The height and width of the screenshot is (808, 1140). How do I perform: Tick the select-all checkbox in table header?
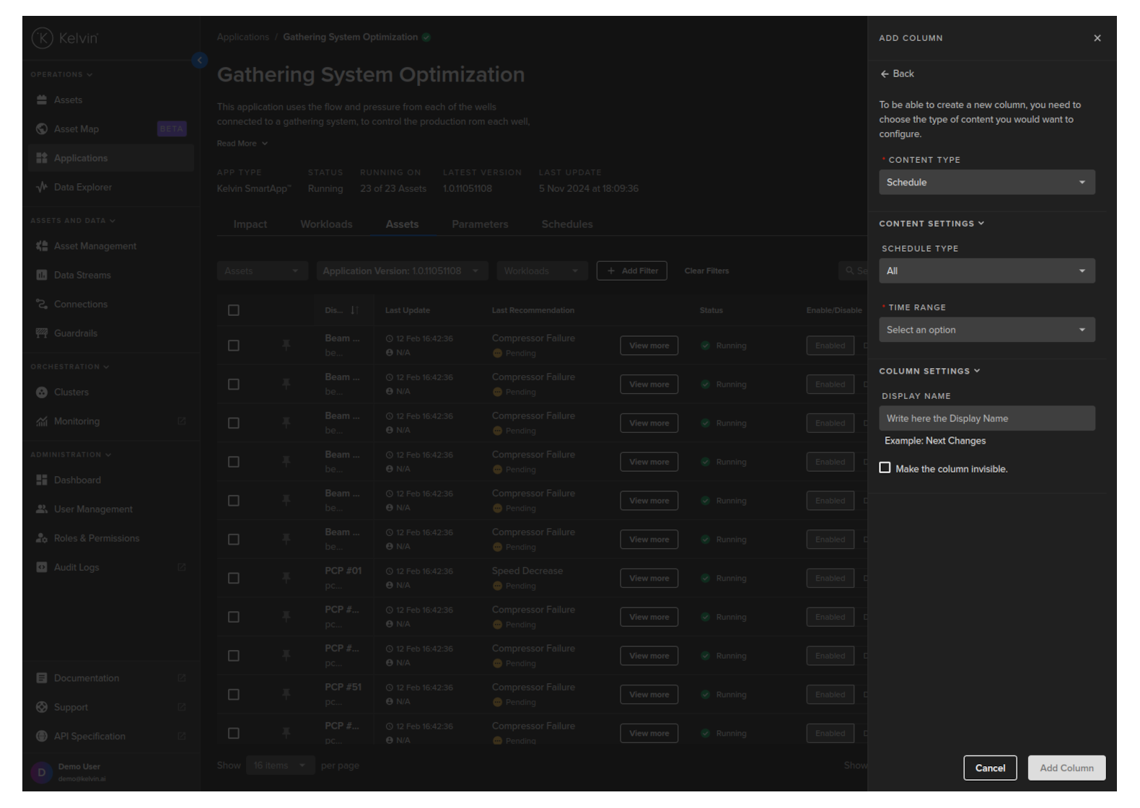tap(234, 310)
